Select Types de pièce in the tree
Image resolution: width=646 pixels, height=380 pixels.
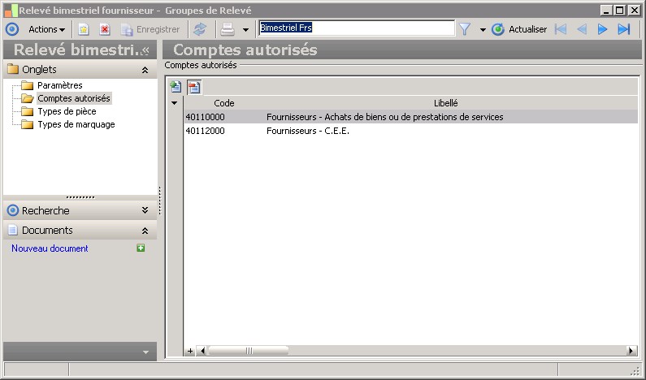point(67,111)
